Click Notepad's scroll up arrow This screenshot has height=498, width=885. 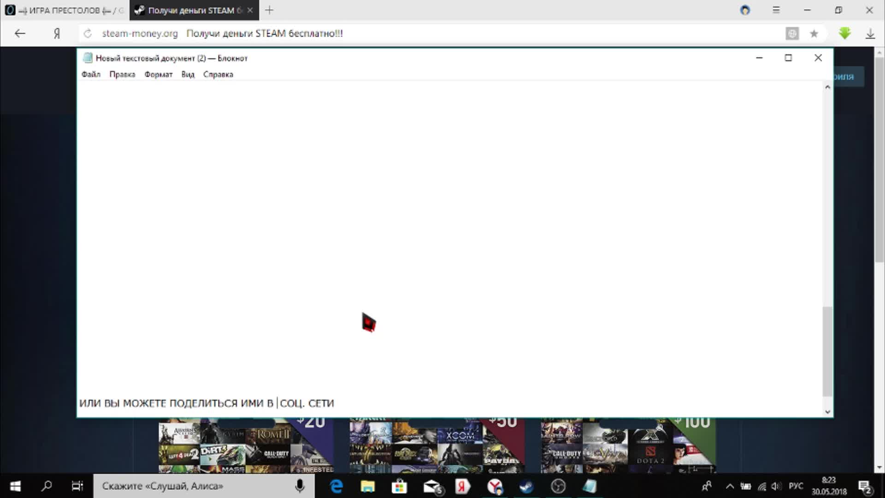point(827,87)
